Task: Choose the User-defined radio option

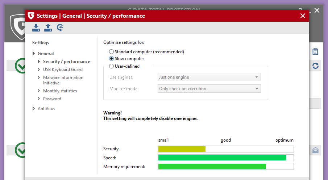Action: [x=112, y=66]
